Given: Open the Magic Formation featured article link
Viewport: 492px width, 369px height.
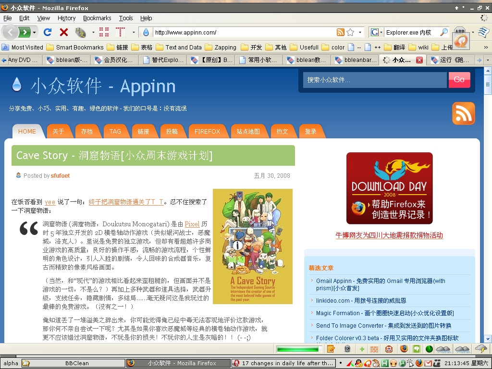Looking at the screenshot, I should [385, 313].
